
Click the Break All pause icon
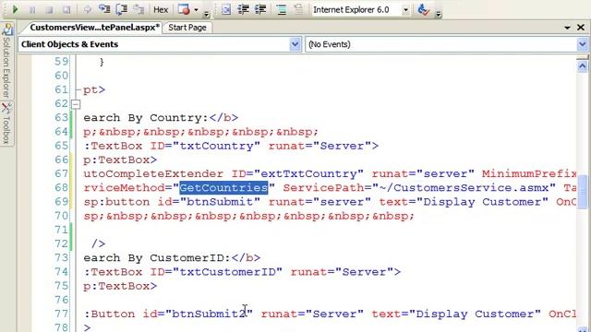32,10
